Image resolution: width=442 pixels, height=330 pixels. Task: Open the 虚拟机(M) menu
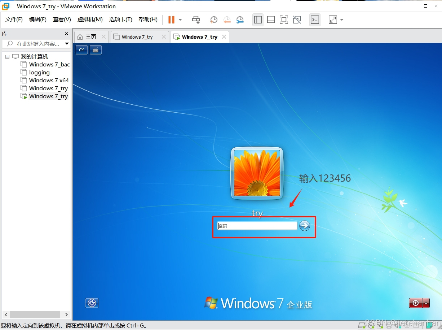coord(90,19)
